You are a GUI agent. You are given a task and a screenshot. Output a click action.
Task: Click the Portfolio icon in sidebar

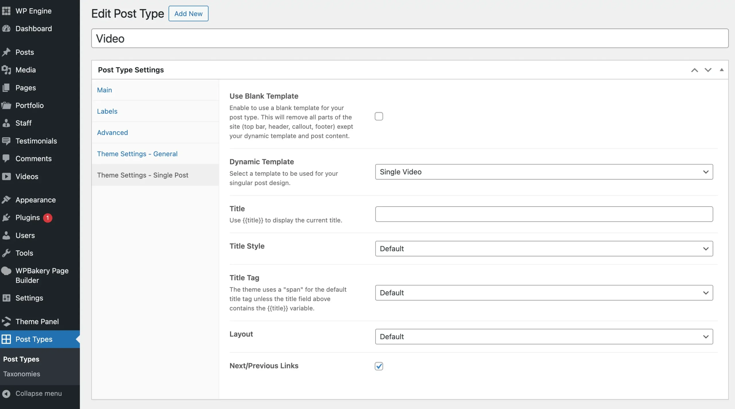click(x=7, y=105)
